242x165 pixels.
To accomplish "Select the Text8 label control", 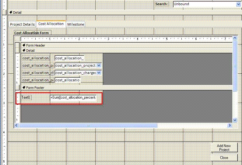I will (26, 97).
